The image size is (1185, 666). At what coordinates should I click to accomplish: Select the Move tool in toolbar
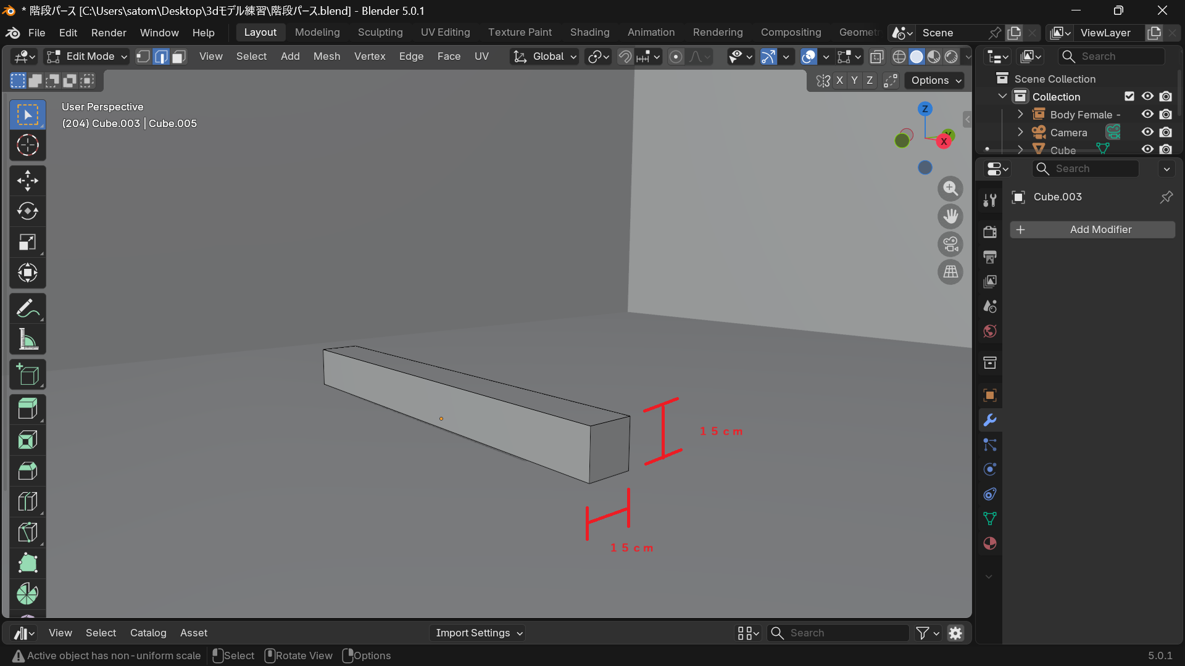27,181
